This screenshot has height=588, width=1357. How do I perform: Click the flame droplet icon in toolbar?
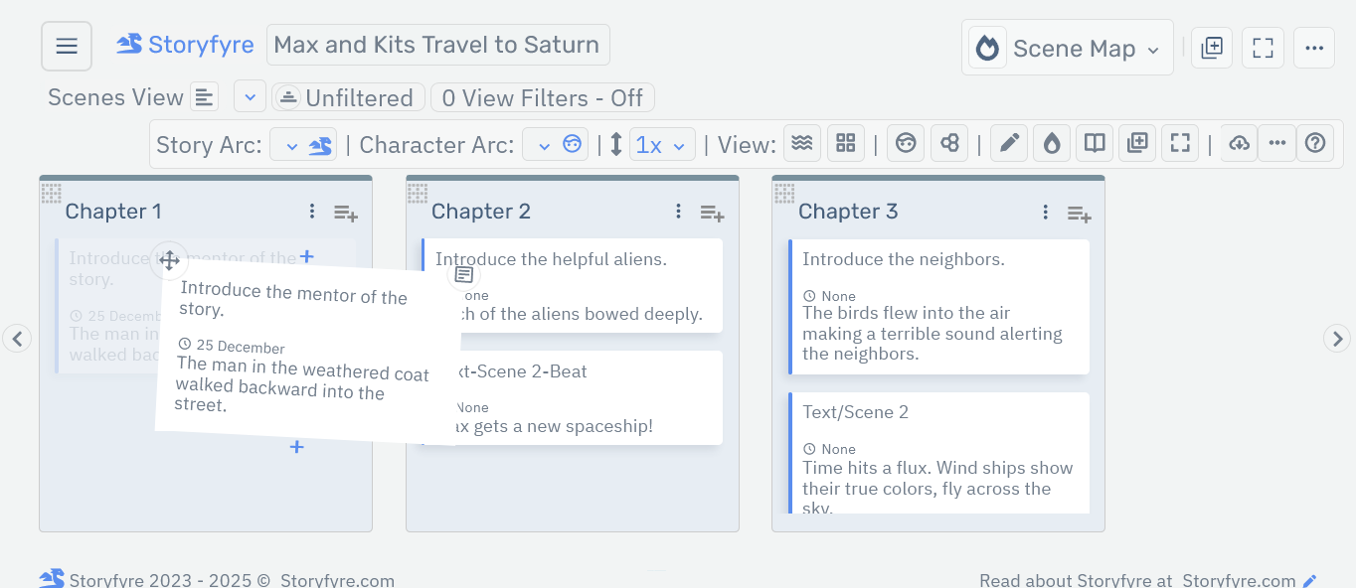click(1052, 144)
